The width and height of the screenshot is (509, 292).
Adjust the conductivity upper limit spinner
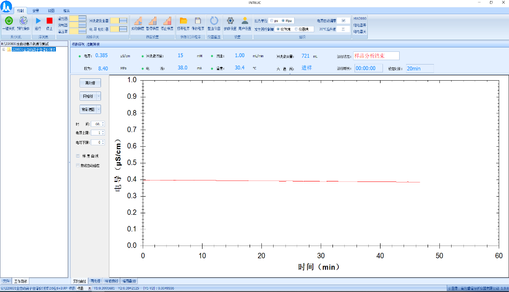103,133
